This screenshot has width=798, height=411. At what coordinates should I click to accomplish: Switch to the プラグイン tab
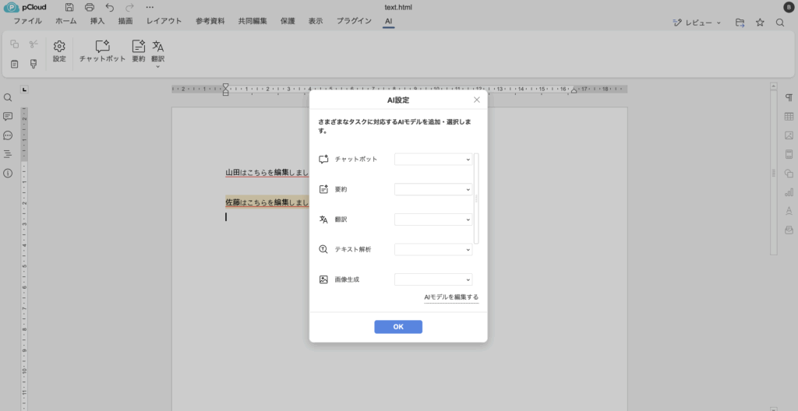tap(354, 21)
